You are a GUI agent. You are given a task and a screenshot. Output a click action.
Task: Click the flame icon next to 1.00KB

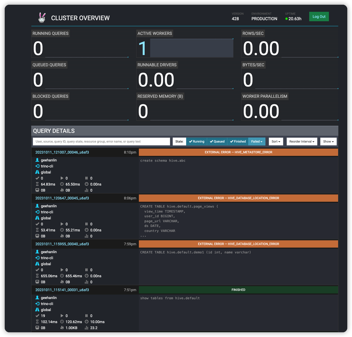coord(62,328)
